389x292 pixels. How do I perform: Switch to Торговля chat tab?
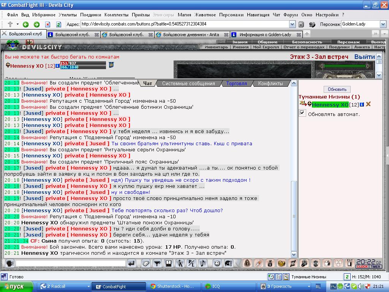tap(236, 83)
